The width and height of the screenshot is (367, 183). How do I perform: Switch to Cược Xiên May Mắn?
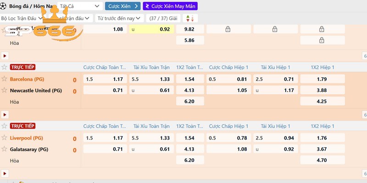[170, 6]
